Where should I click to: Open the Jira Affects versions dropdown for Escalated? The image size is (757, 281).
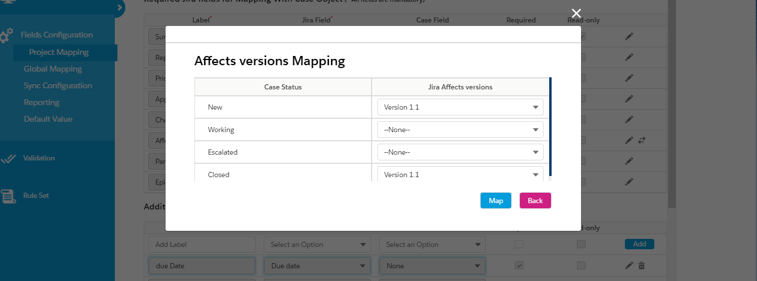460,152
